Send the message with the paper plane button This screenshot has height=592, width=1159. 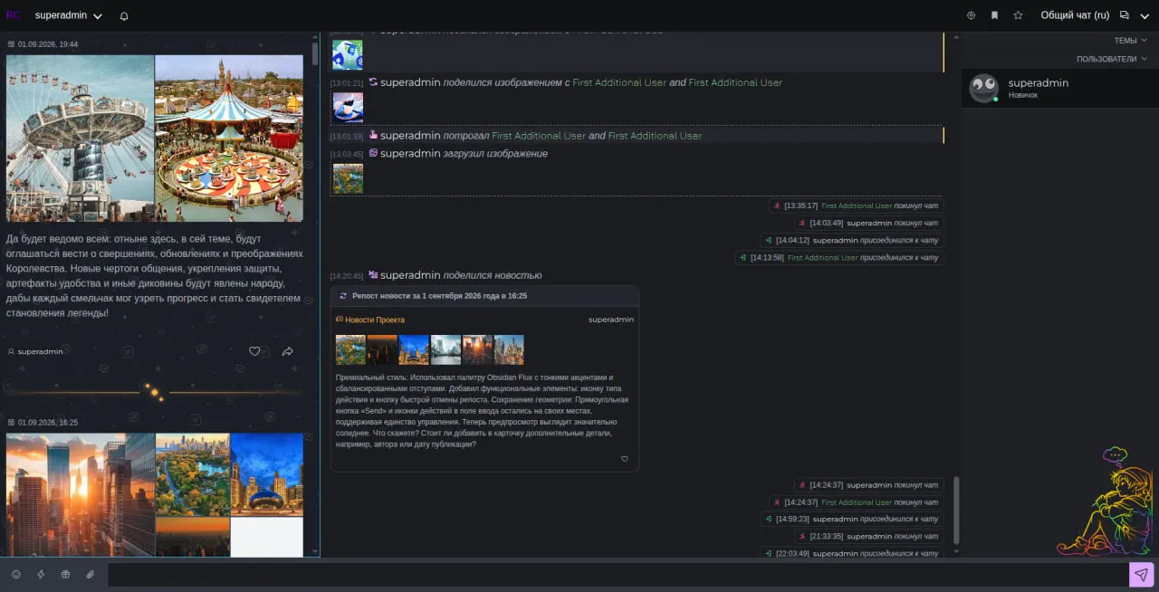(1141, 574)
